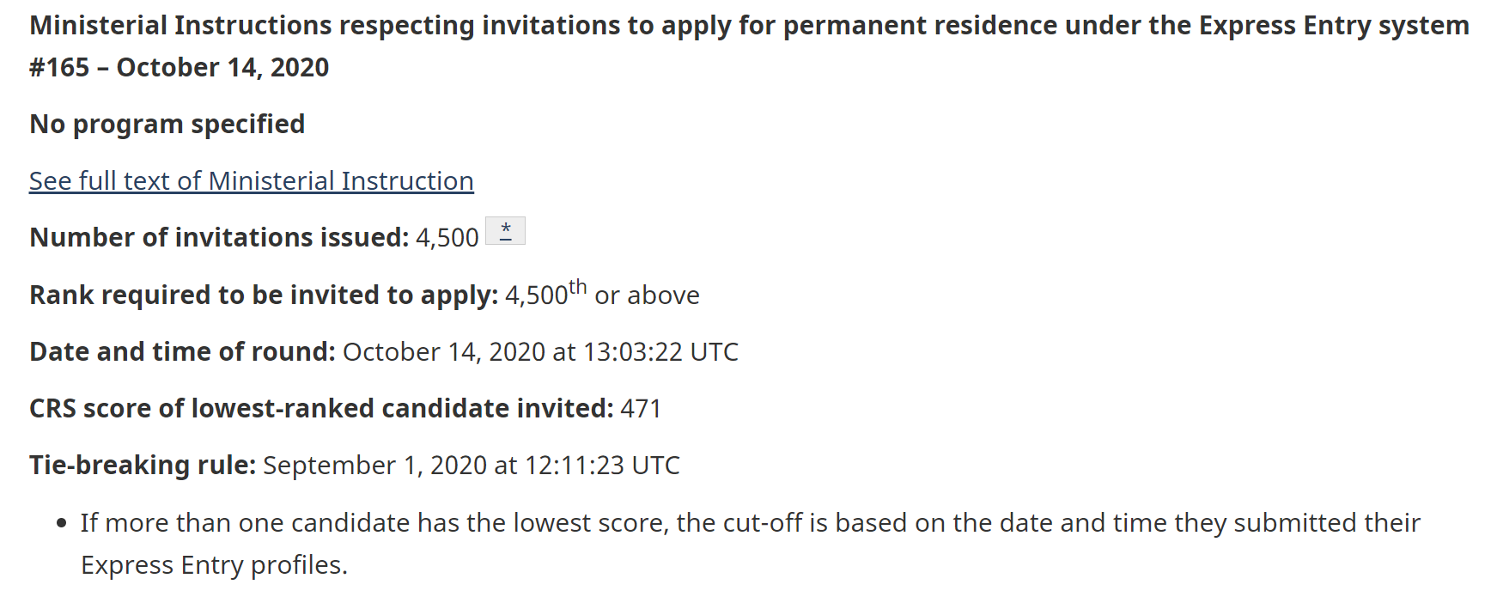This screenshot has width=1497, height=609.
Task: Click the 'October 14, 2020 at 13:03:22 UTC' text
Action: (x=540, y=352)
